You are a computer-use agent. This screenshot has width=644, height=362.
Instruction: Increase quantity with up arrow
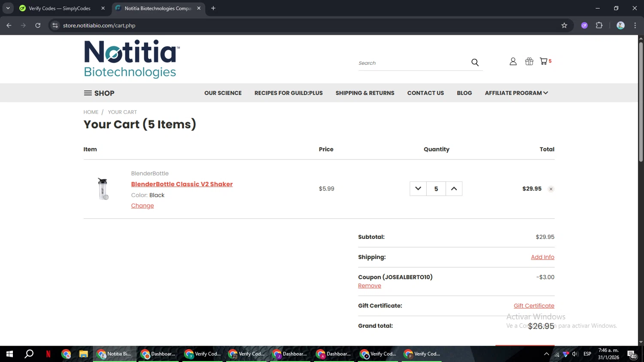pos(454,189)
